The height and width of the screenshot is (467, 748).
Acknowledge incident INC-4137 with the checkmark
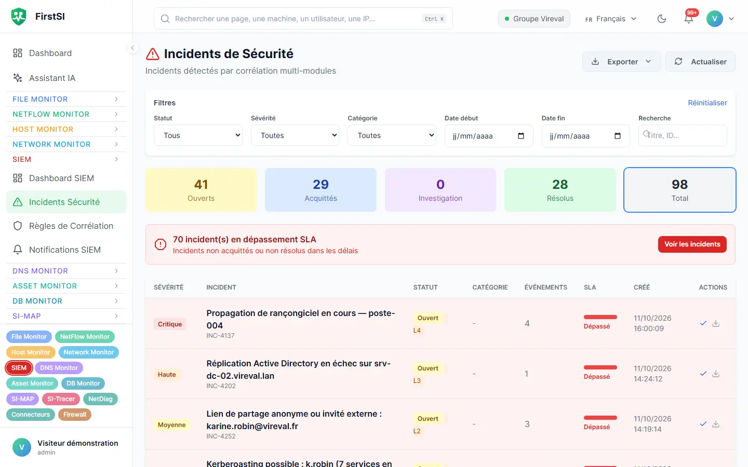click(x=703, y=323)
